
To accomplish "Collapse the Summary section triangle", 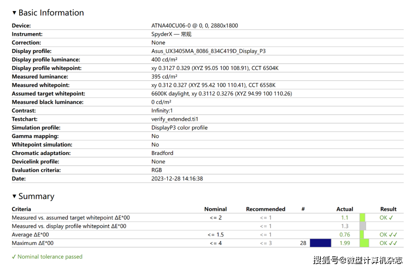I will coord(14,197).
